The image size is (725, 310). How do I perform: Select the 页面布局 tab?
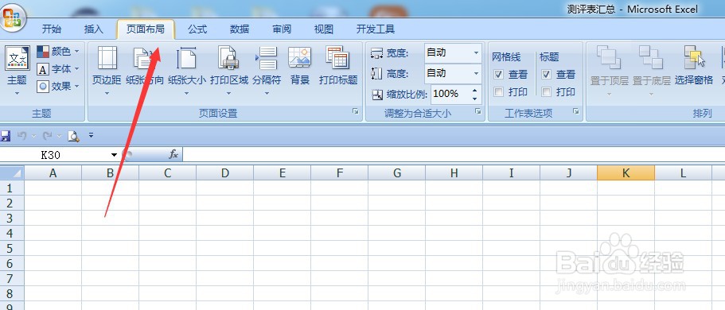click(146, 29)
